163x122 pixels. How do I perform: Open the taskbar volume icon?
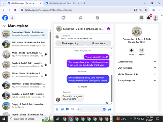pos(139,119)
